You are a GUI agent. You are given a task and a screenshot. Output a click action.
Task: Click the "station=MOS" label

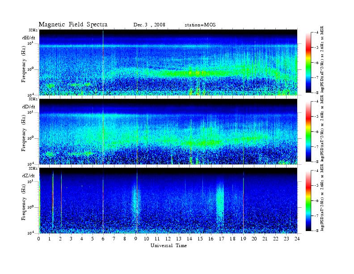200,25
